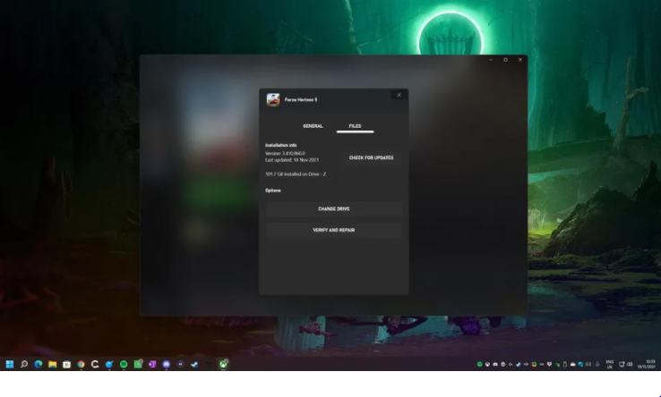The height and width of the screenshot is (397, 661).
Task: Open the Windows Start menu
Action: (x=10, y=364)
